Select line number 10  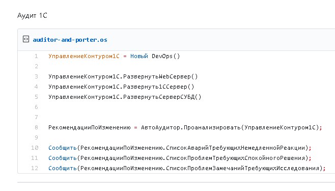(35, 148)
